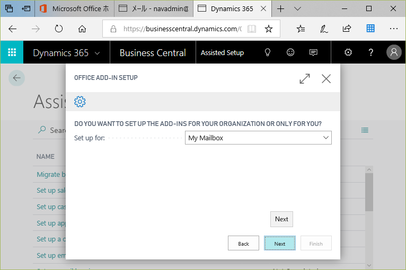Switch to the メール navadmin tab
This screenshot has width=406, height=270.
point(154,8)
